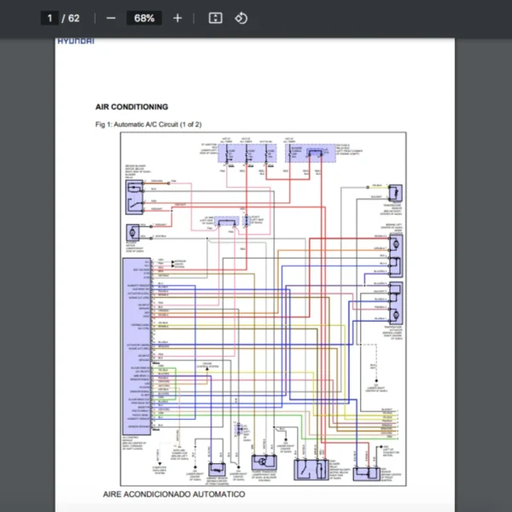Click the fit to page icon

pyautogui.click(x=216, y=18)
